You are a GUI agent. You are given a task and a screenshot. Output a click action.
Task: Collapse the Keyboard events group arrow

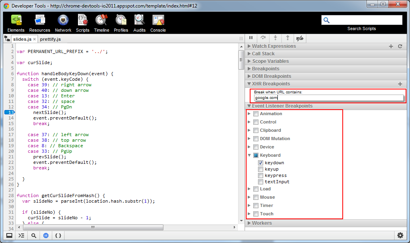(x=249, y=156)
